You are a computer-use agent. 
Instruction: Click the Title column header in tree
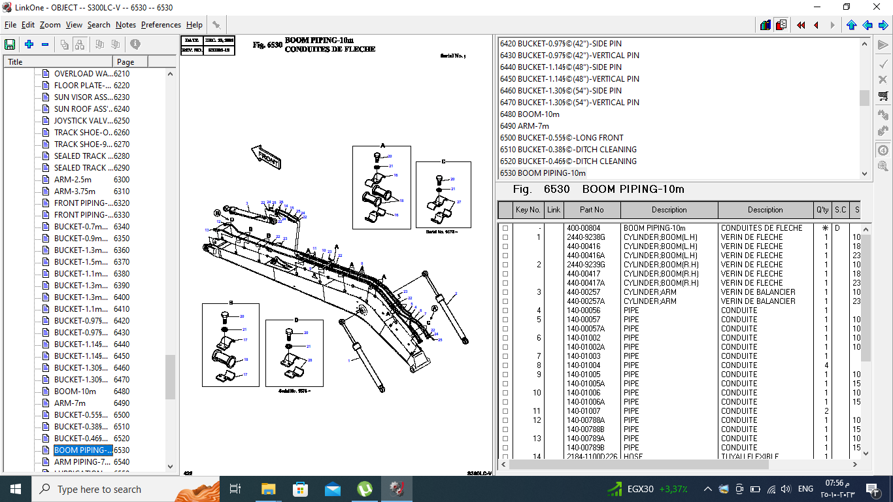[58, 61]
